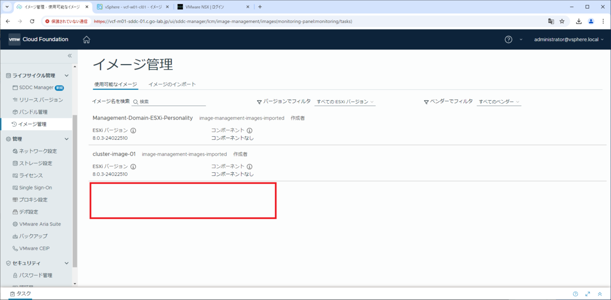This screenshot has height=300, width=611.
Task: Open ネットワーク設定 page
Action: coord(34,151)
